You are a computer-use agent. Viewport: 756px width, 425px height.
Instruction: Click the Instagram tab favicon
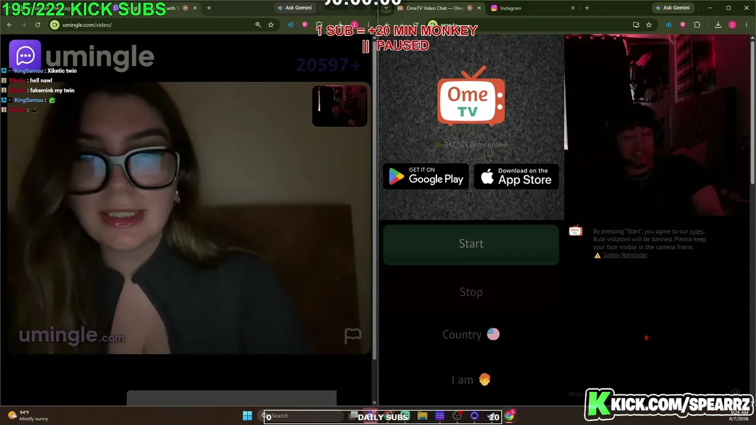pyautogui.click(x=494, y=8)
